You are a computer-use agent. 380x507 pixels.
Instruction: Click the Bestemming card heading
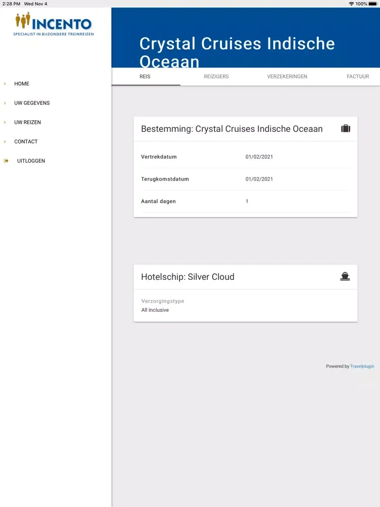[232, 129]
